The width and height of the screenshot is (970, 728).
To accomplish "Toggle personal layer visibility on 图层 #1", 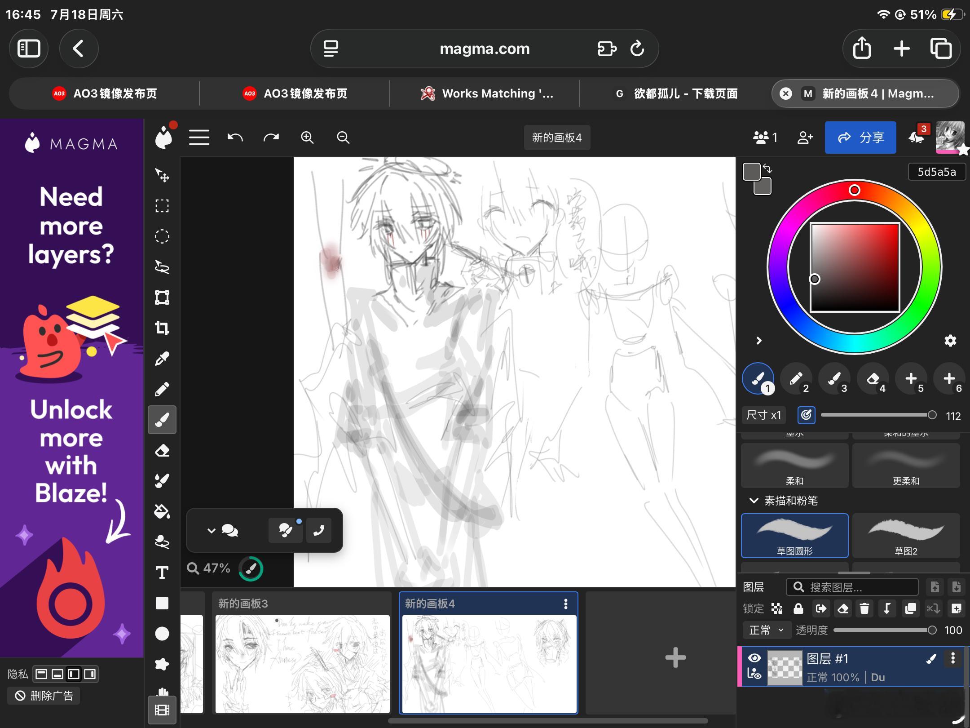I will coord(754,674).
